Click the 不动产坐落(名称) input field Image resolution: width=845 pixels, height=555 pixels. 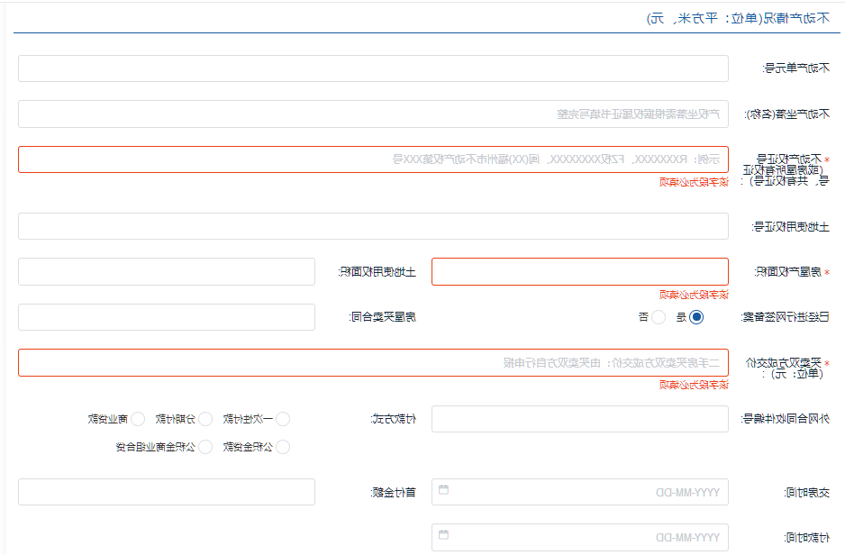374,114
